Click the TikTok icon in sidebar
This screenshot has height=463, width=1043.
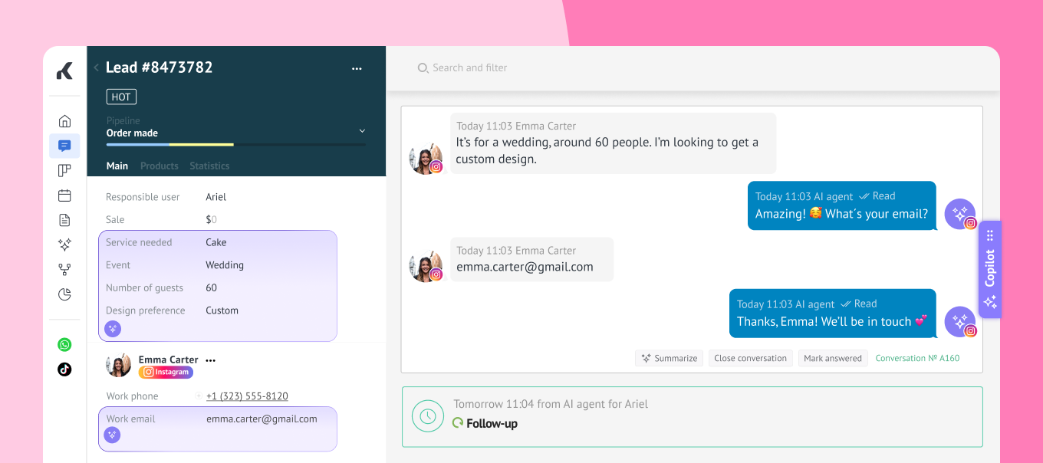click(64, 369)
